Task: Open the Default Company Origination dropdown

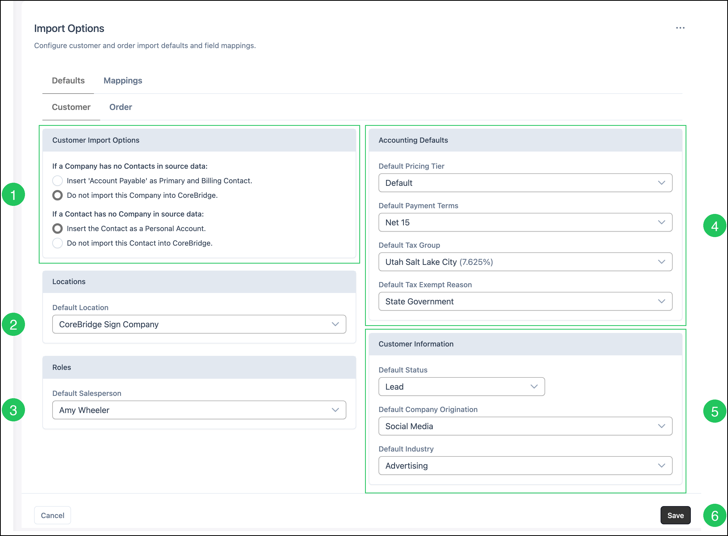Action: pos(525,426)
